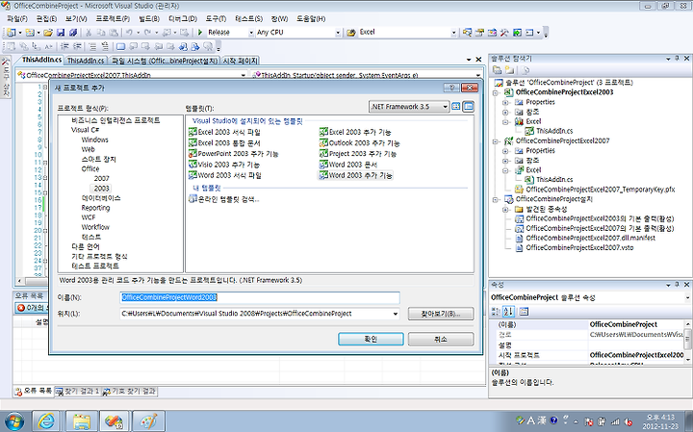The height and width of the screenshot is (432, 693).
Task: Open the Properties Window toolbar icon
Action: click(x=479, y=33)
